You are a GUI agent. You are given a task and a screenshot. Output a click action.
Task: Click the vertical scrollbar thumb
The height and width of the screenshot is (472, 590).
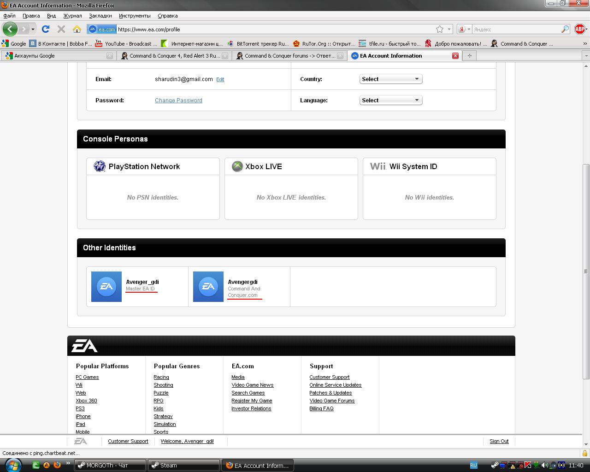point(586,271)
